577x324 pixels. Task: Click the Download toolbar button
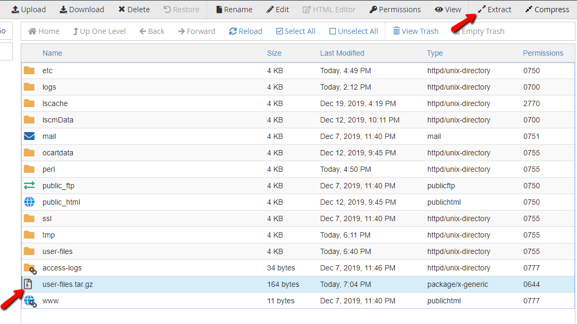tap(82, 10)
